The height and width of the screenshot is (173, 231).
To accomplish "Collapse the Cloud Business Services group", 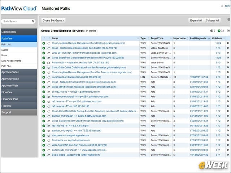I will [x=228, y=31].
